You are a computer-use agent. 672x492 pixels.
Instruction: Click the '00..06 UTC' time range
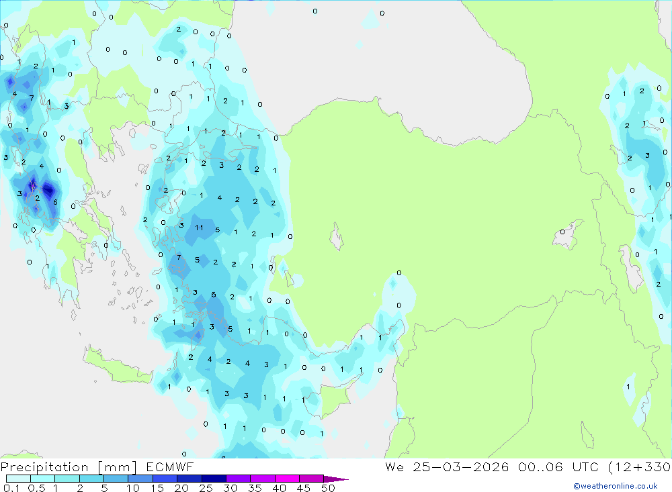point(558,466)
